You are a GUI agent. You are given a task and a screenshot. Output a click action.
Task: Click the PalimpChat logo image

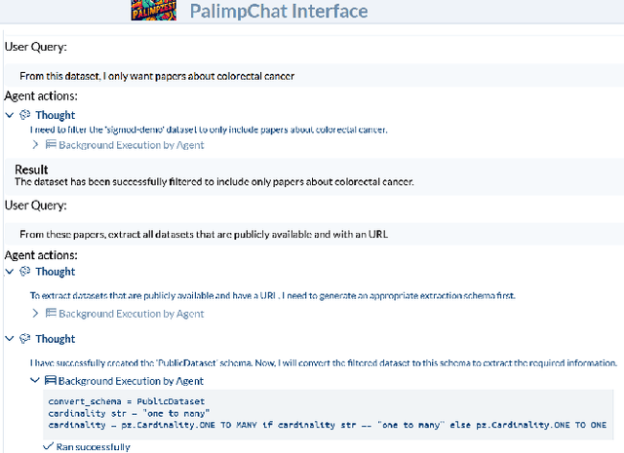click(158, 11)
